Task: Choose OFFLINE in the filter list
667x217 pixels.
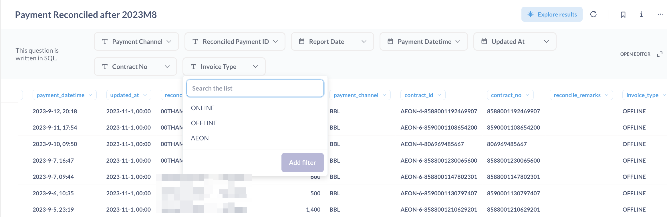Action: tap(204, 123)
